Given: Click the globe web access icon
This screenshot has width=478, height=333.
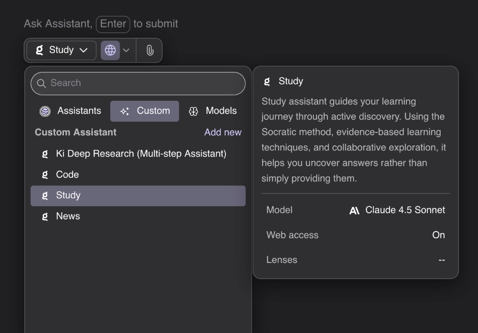Looking at the screenshot, I should coord(110,50).
